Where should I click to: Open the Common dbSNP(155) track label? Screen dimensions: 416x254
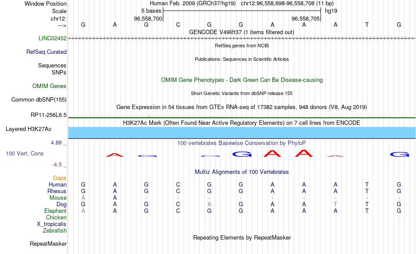point(39,99)
